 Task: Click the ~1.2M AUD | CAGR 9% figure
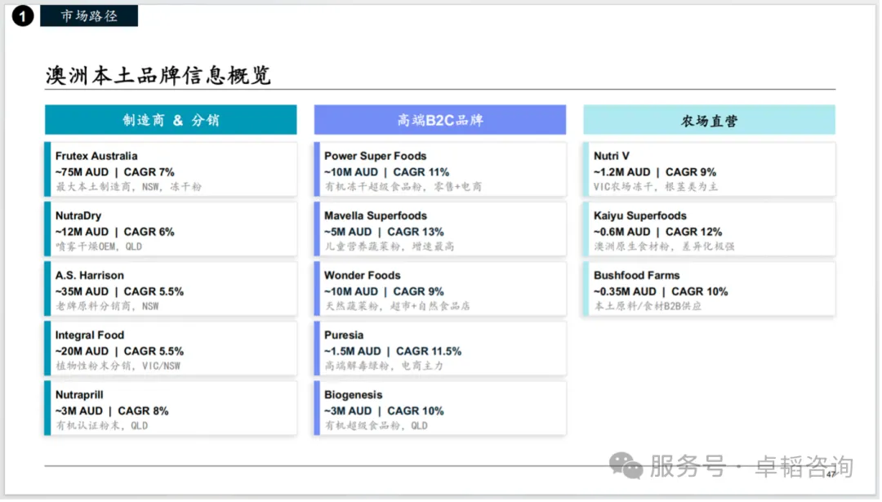(x=655, y=172)
